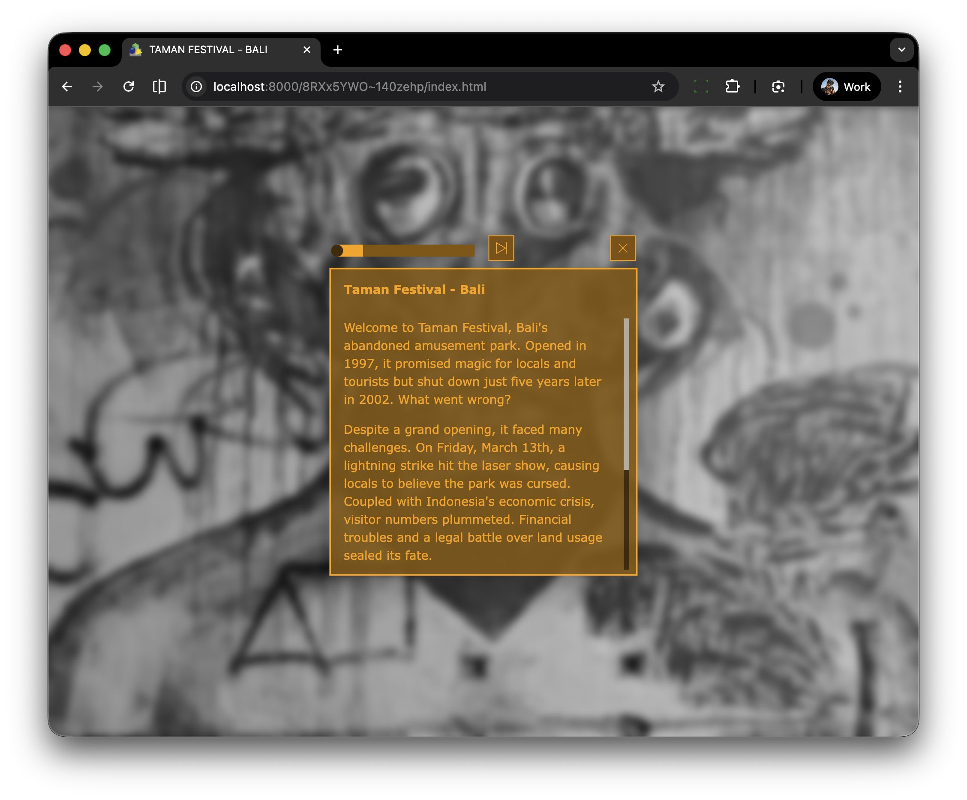
Task: Click the green fullscreen-corners extension icon
Action: click(x=701, y=87)
